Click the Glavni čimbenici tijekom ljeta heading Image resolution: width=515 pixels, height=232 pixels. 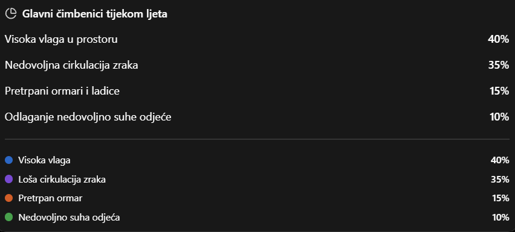point(94,14)
